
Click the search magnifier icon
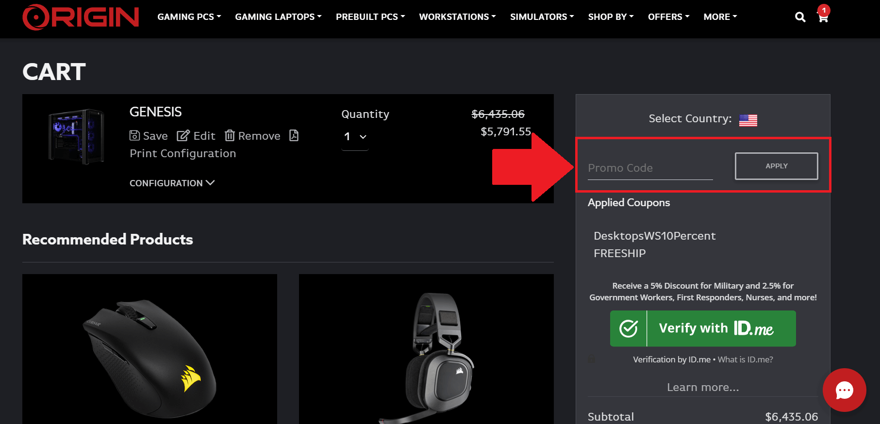click(x=800, y=17)
